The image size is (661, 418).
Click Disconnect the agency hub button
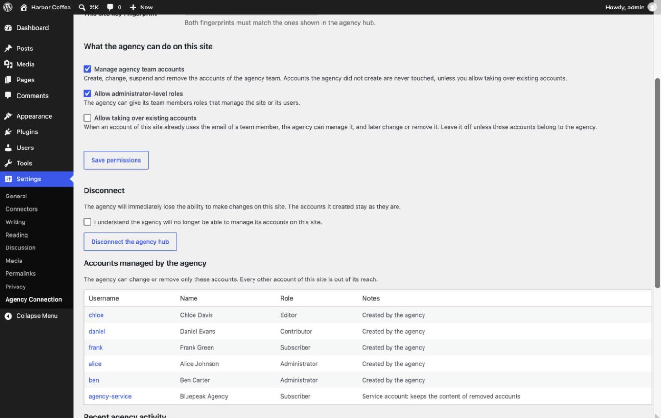[130, 242]
